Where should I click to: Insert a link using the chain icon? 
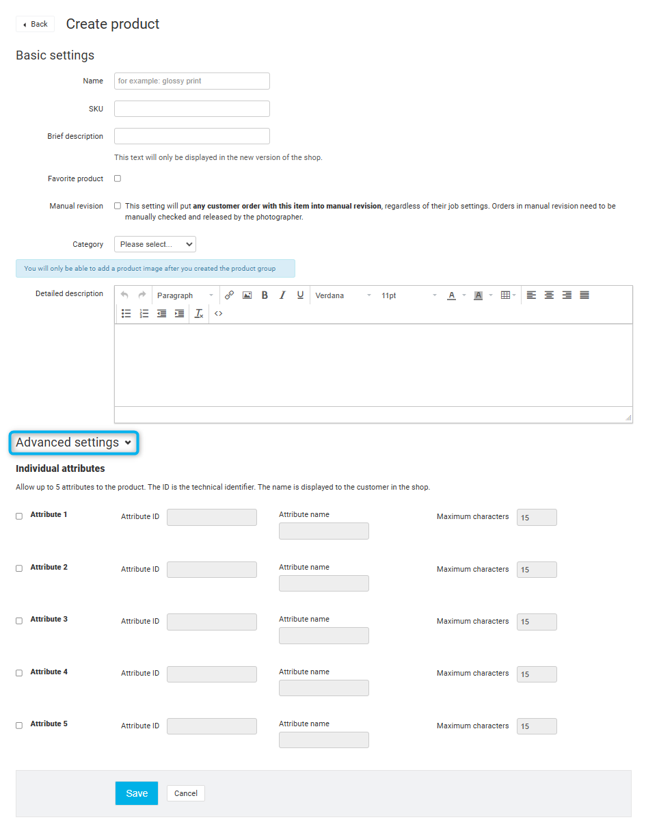tap(229, 295)
